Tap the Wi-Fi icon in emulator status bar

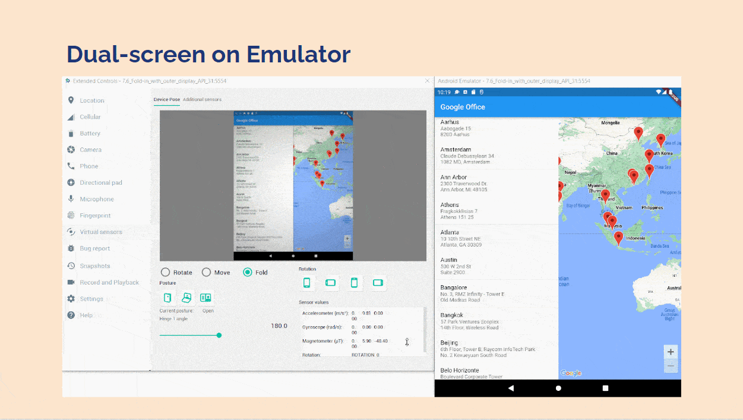[659, 92]
